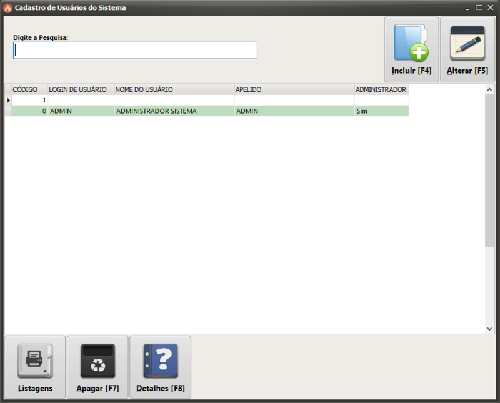
Task: Open Detalhes [F8] help book button
Action: coord(161,367)
